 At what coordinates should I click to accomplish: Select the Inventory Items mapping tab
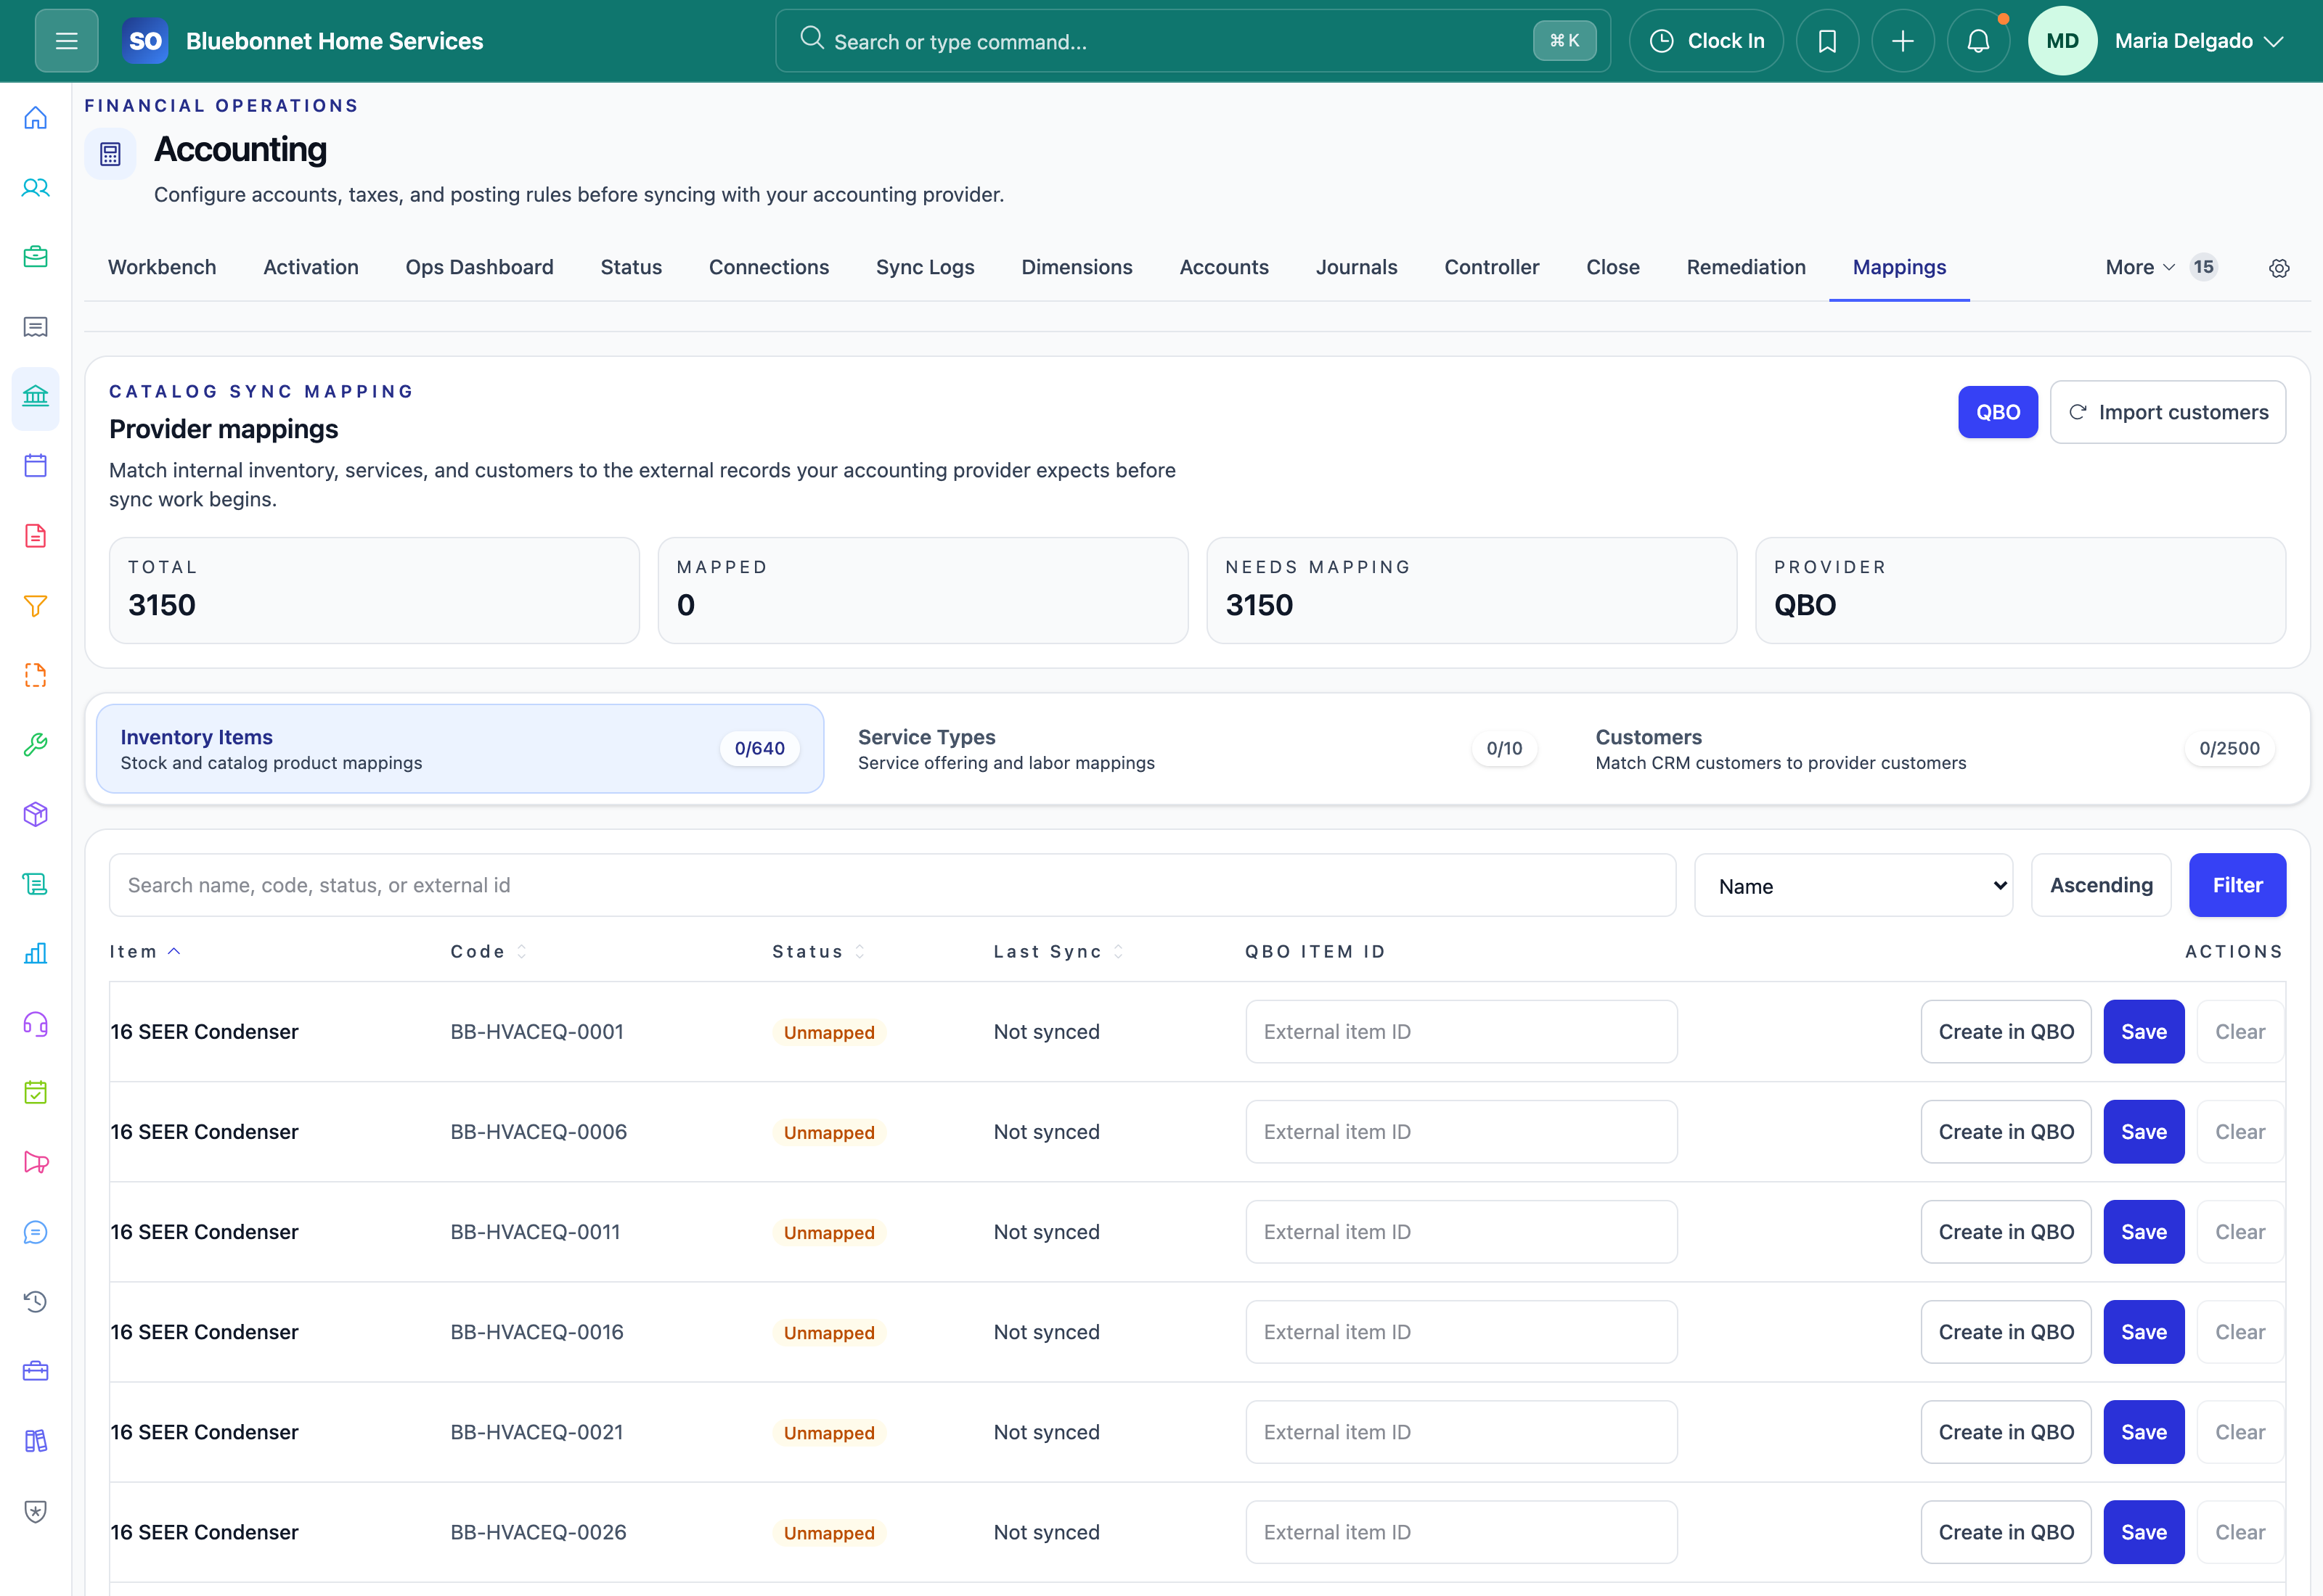(x=460, y=749)
